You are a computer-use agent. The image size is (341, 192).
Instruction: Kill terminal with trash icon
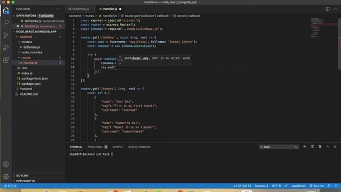pyautogui.click(x=320, y=147)
